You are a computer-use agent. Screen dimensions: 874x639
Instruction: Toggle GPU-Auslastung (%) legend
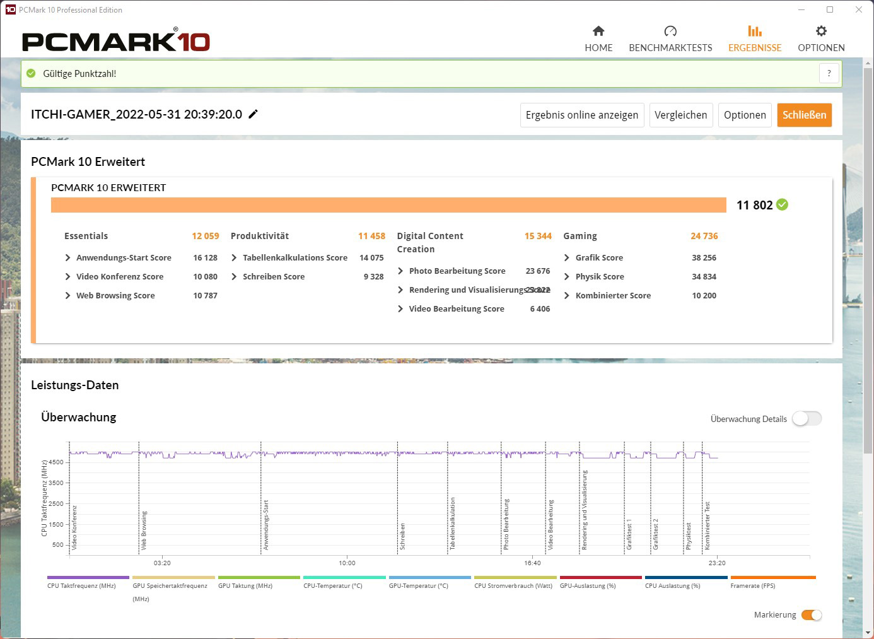[601, 582]
